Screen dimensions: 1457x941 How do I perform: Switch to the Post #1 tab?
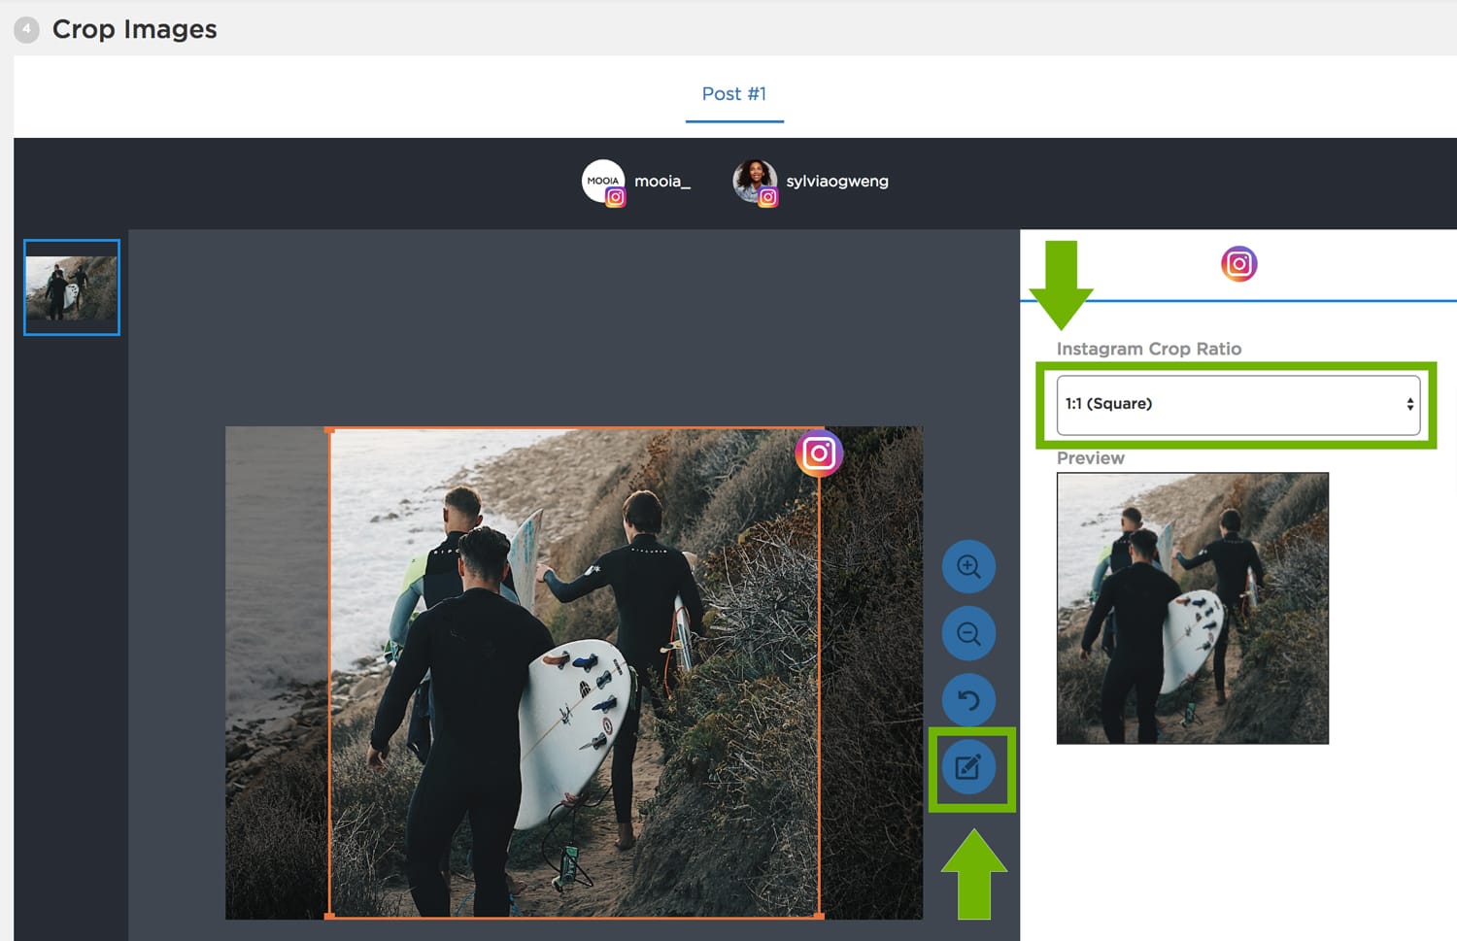pos(734,94)
